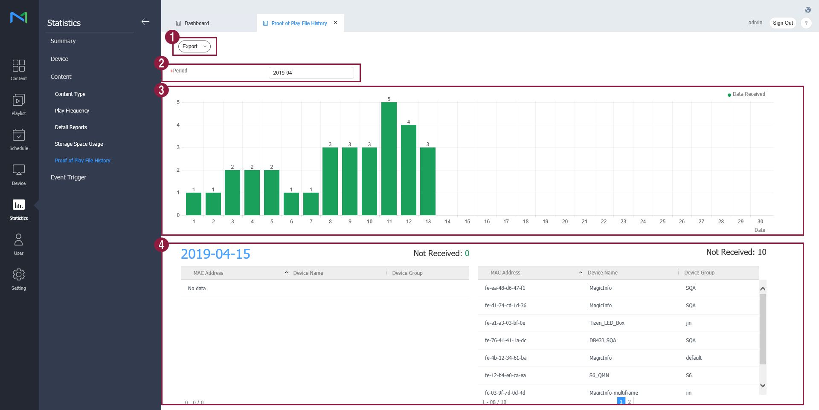Go to page 2 of device list

[629, 401]
